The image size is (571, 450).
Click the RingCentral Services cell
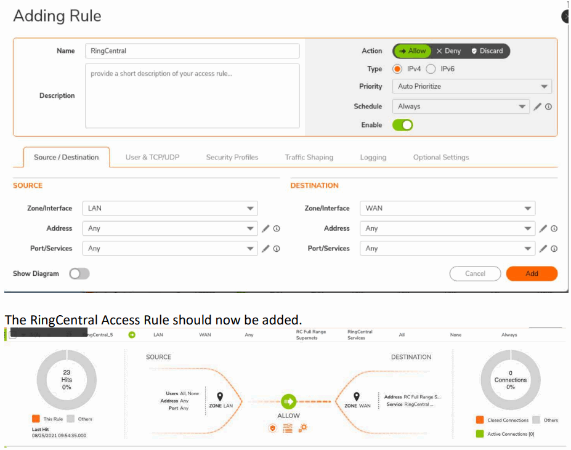pos(360,335)
